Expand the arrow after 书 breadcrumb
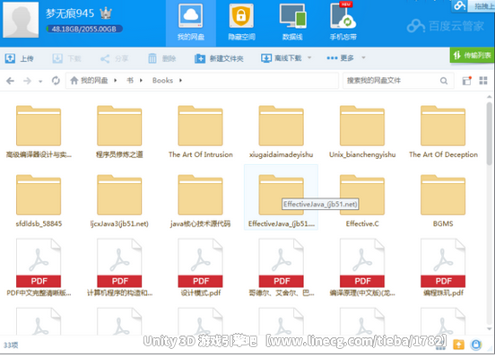 pyautogui.click(x=141, y=81)
